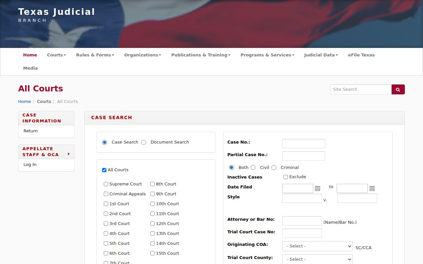Click the Attorney or Bar No input
The image size is (423, 264).
(x=302, y=221)
